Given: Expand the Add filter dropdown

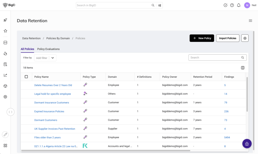Looking at the screenshot, I should pyautogui.click(x=52, y=58).
